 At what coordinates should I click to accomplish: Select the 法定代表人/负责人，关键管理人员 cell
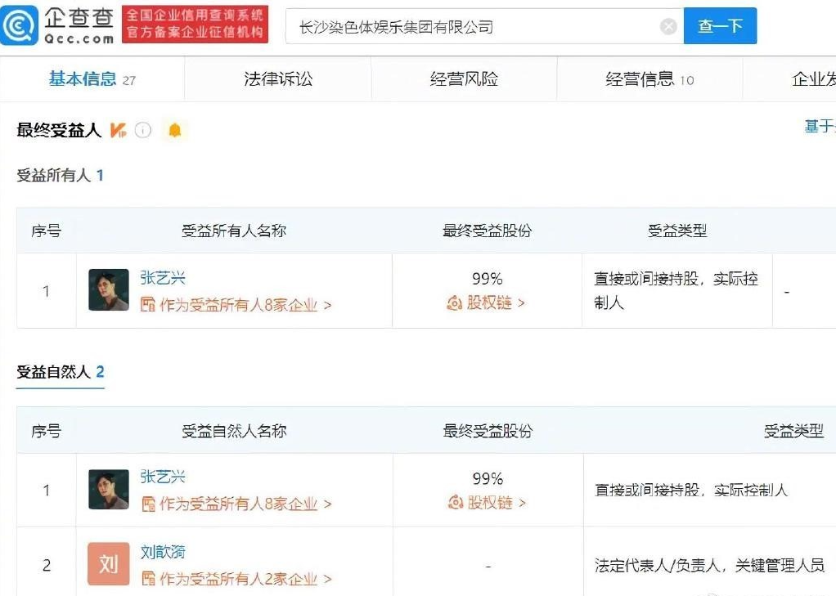tap(709, 565)
